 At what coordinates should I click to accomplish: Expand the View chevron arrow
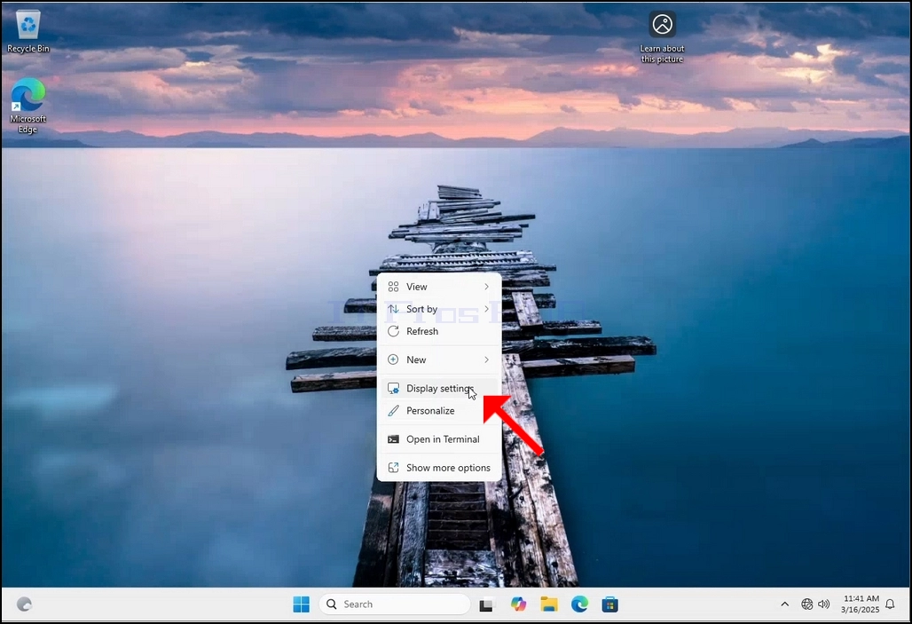[486, 287]
